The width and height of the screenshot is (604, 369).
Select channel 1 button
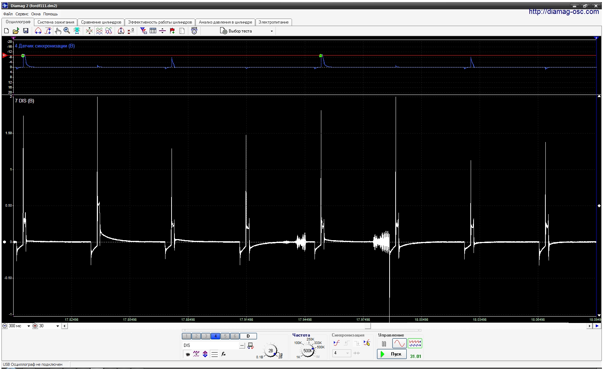click(187, 336)
